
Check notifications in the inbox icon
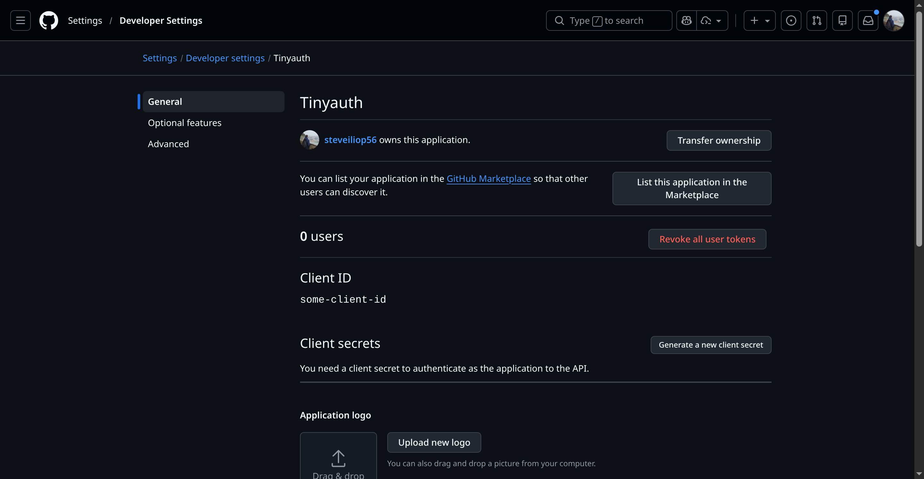point(868,21)
